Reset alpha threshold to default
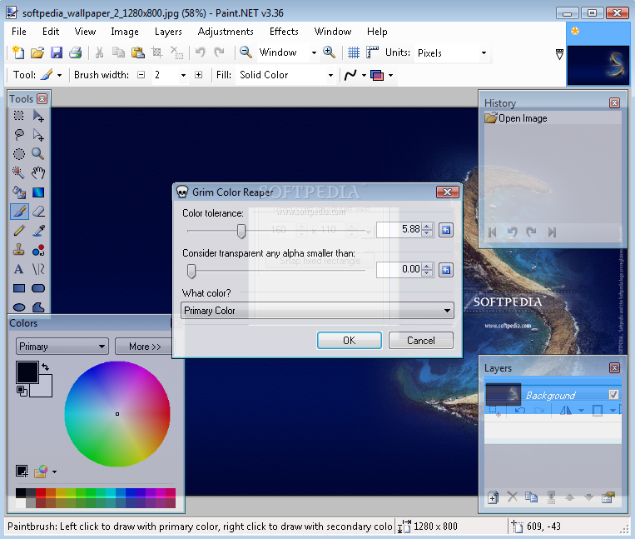This screenshot has width=635, height=539. click(446, 270)
